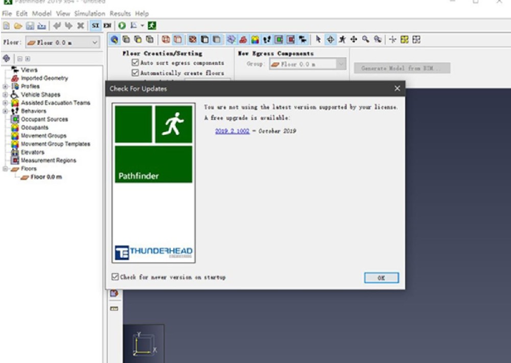
Task: Click the Undo arrow icon
Action: tap(57, 26)
